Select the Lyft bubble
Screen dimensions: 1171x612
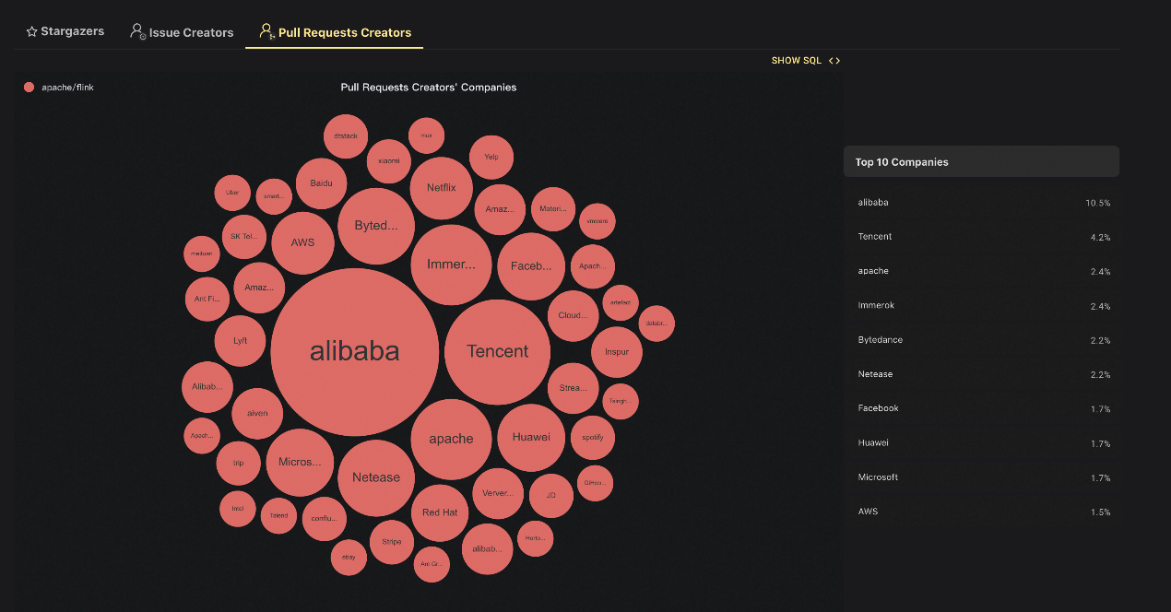pyautogui.click(x=240, y=341)
